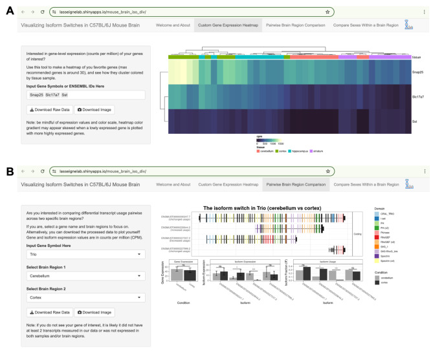Click the cerebellum Condition legend swatch, panel B

pos(377,278)
